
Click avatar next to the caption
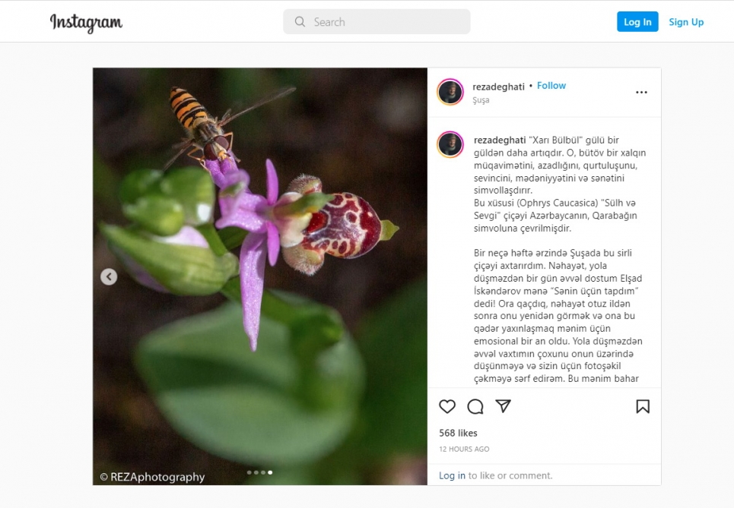coord(450,144)
